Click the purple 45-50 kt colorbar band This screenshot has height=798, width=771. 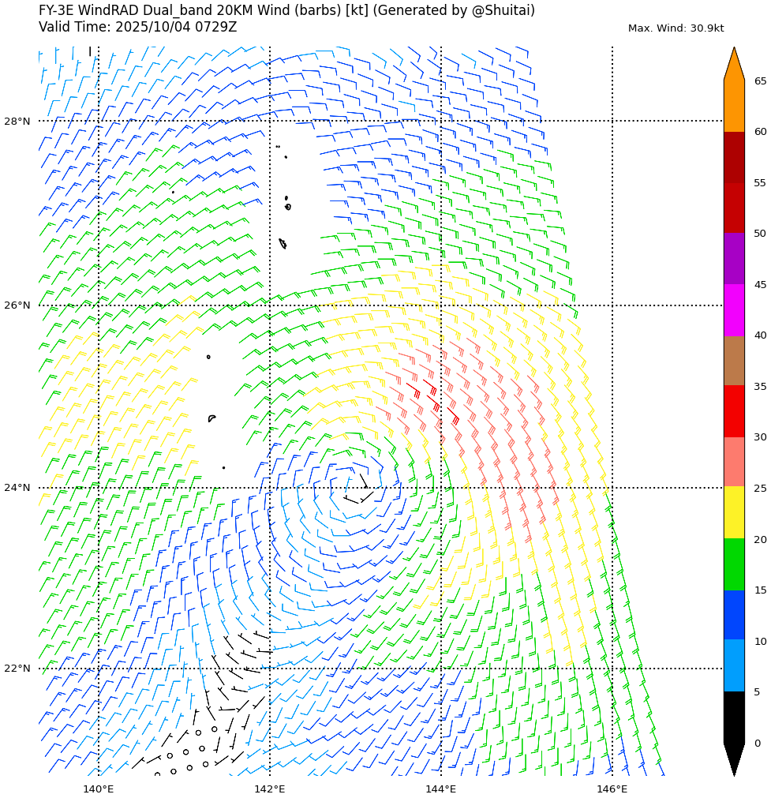click(734, 259)
